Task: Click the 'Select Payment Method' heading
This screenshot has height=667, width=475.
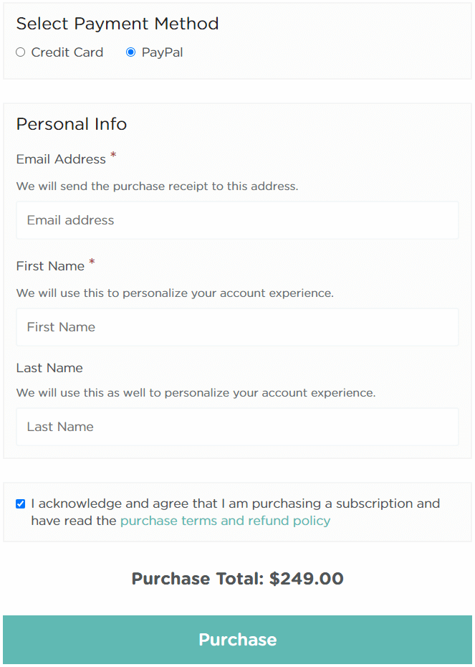Action: 117,24
